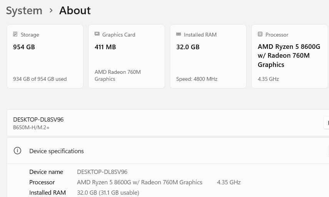Image resolution: width=329 pixels, height=197 pixels.
Task: Click the AMD Radeon 760M Graphics label
Action: click(117, 75)
